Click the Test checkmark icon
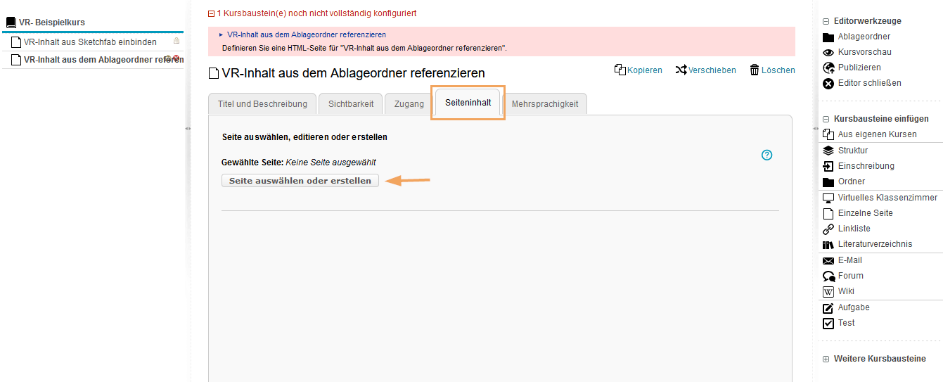This screenshot has width=943, height=382. tap(828, 324)
